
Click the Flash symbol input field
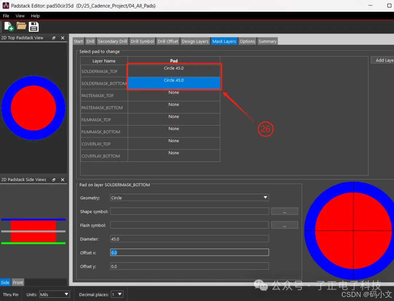tap(189, 225)
